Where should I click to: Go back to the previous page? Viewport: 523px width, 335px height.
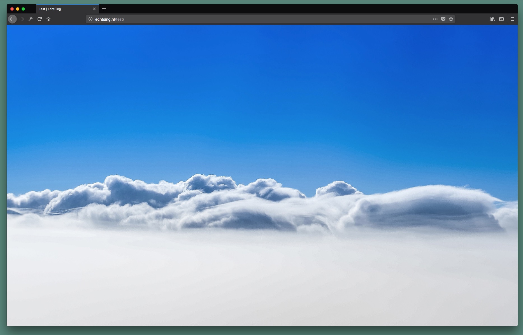pos(12,19)
